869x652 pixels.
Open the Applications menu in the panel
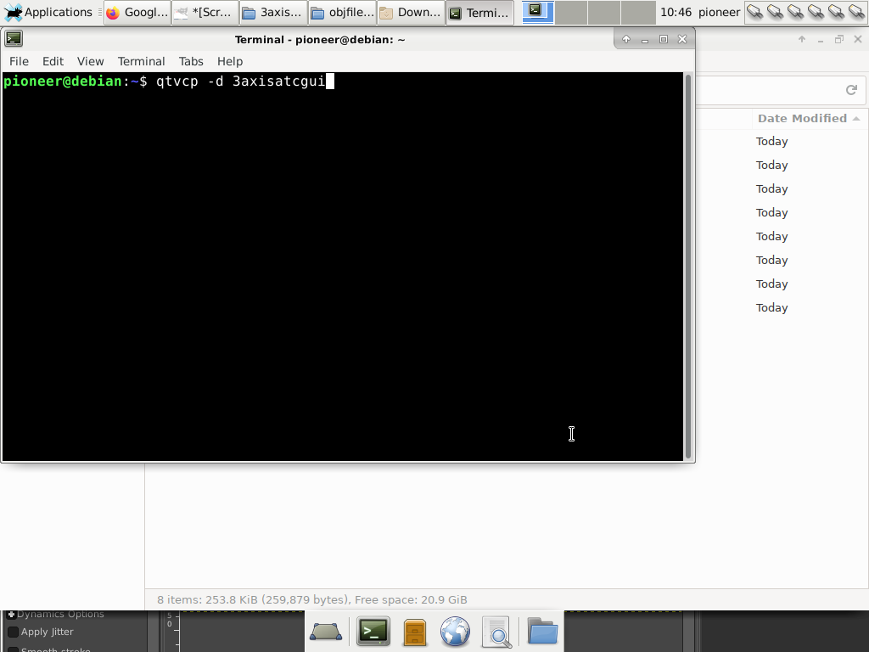48,13
